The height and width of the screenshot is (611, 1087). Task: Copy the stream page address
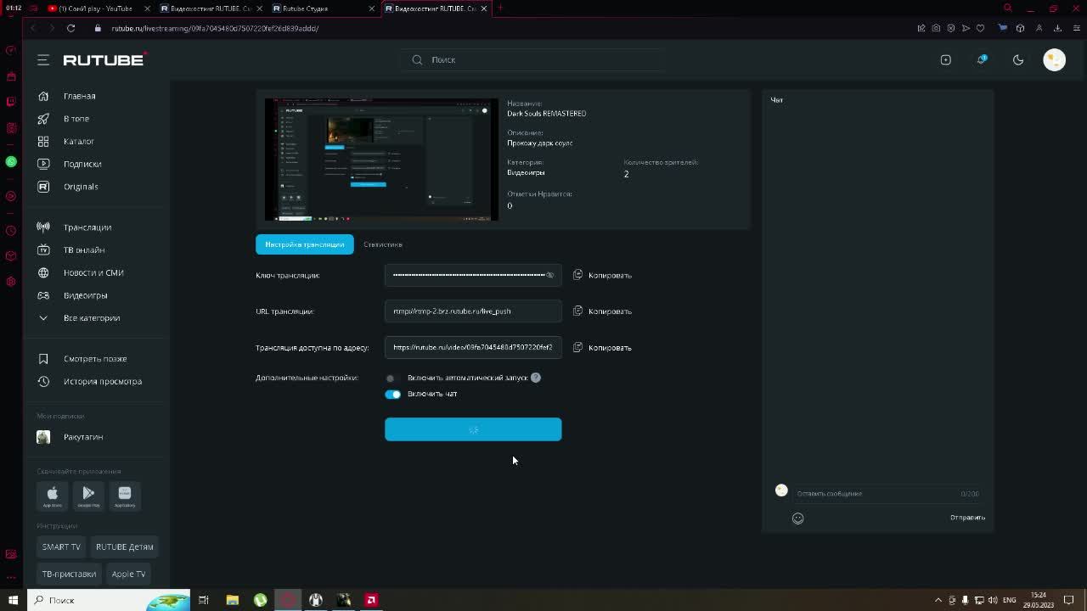click(602, 347)
